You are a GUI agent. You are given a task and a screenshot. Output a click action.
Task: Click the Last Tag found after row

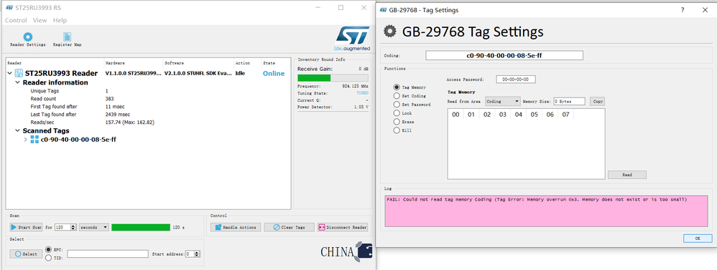coord(148,115)
